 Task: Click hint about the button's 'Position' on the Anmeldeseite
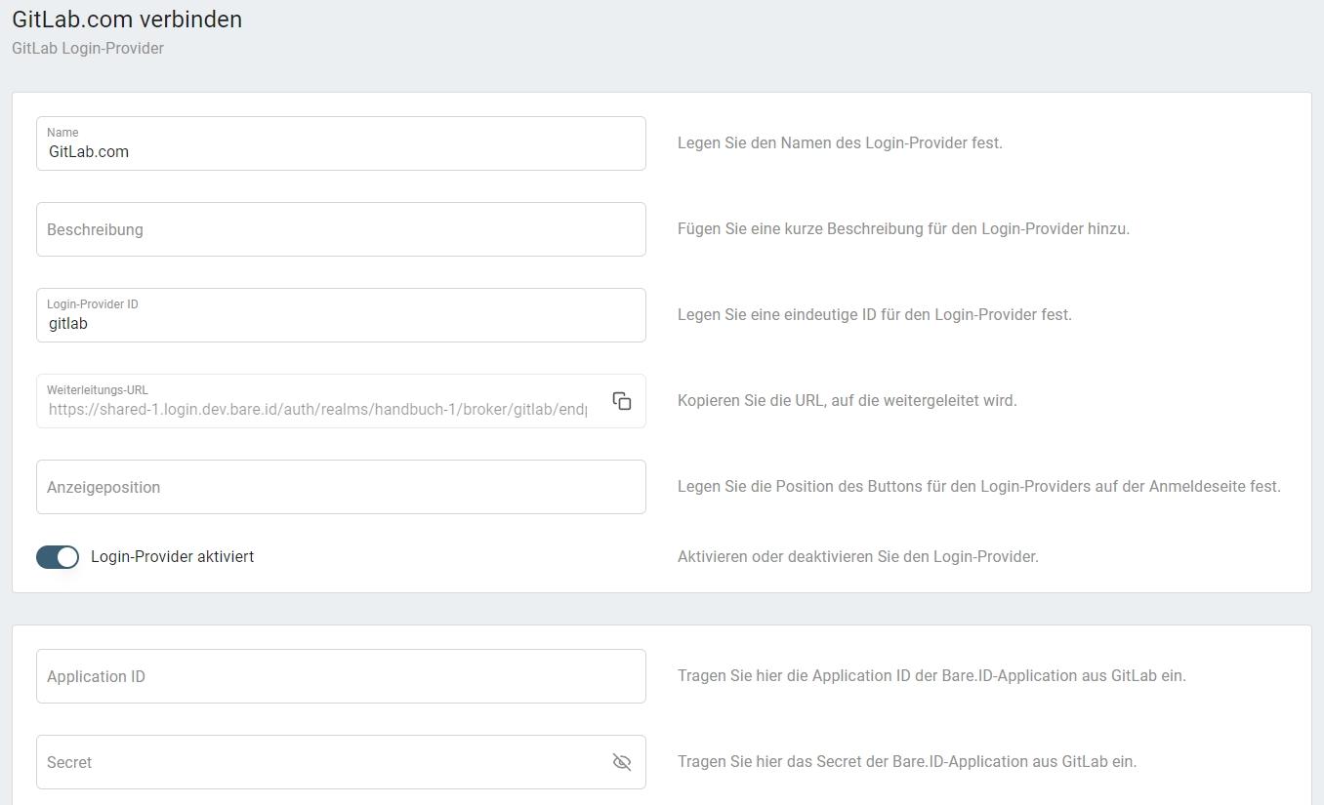click(x=979, y=487)
